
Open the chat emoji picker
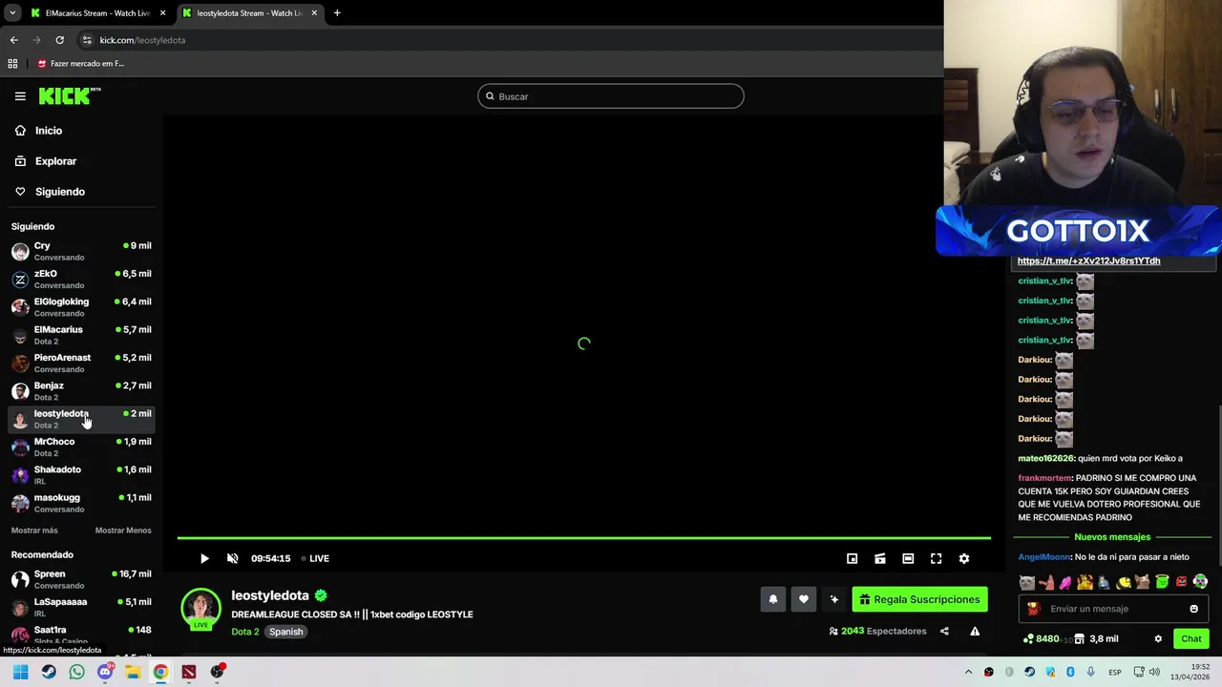(1193, 609)
